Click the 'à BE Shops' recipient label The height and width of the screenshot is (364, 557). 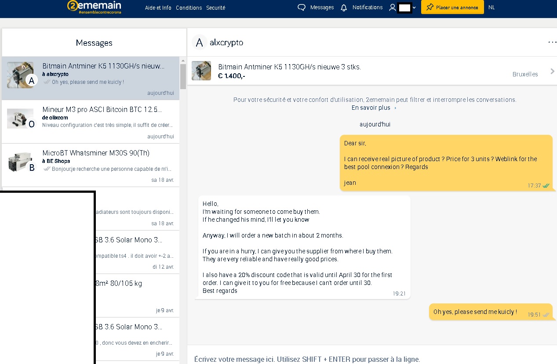point(56,161)
